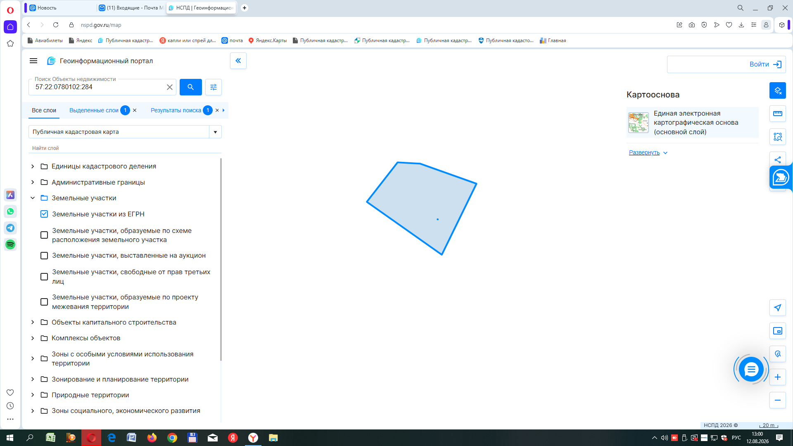The width and height of the screenshot is (793, 446).
Task: Switch to Выделенные слои tab
Action: point(94,110)
